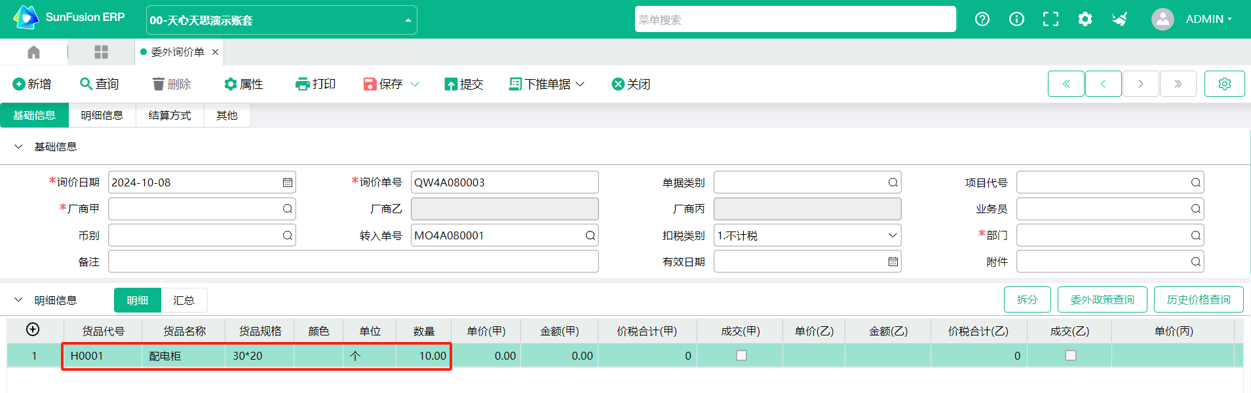The image size is (1251, 393).
Task: Go to the home tab icon
Action: pos(33,52)
